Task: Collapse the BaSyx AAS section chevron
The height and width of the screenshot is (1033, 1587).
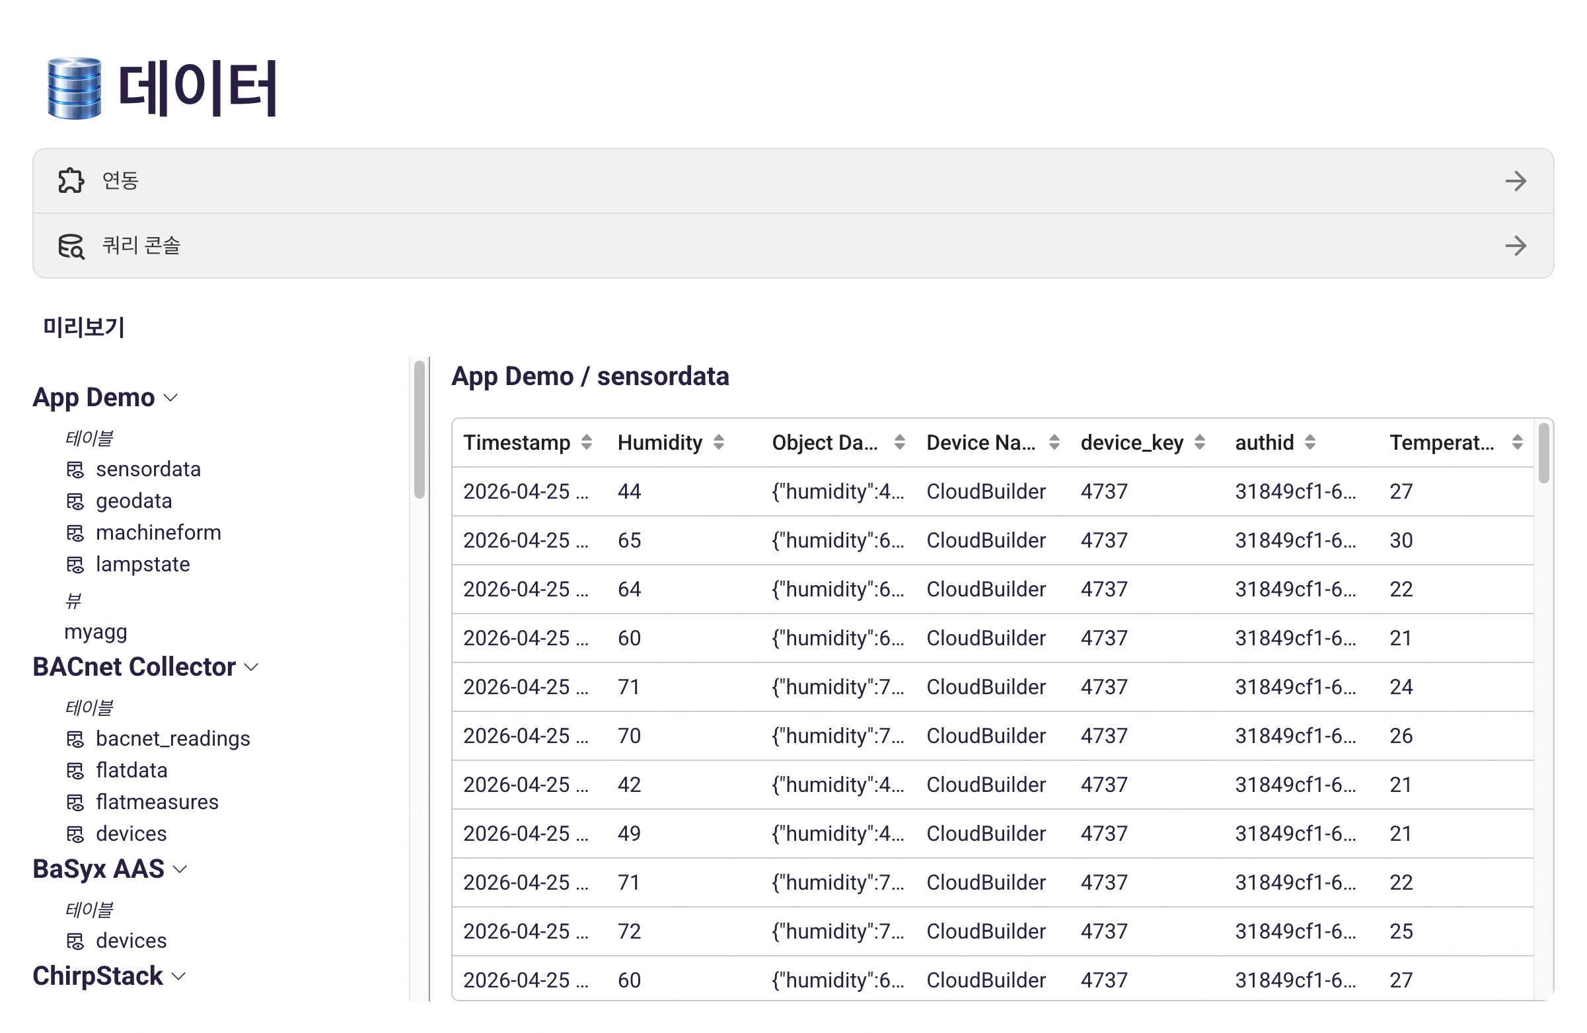Action: (x=180, y=871)
